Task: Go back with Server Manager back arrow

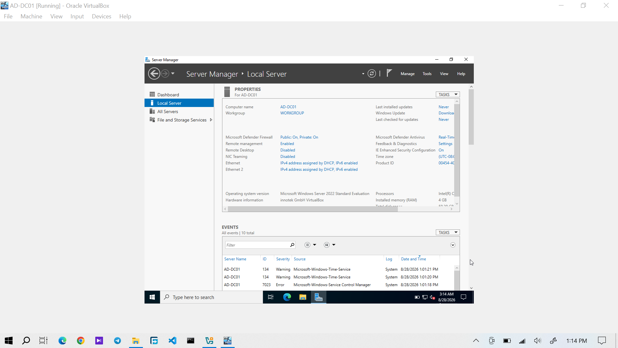Action: (x=154, y=73)
